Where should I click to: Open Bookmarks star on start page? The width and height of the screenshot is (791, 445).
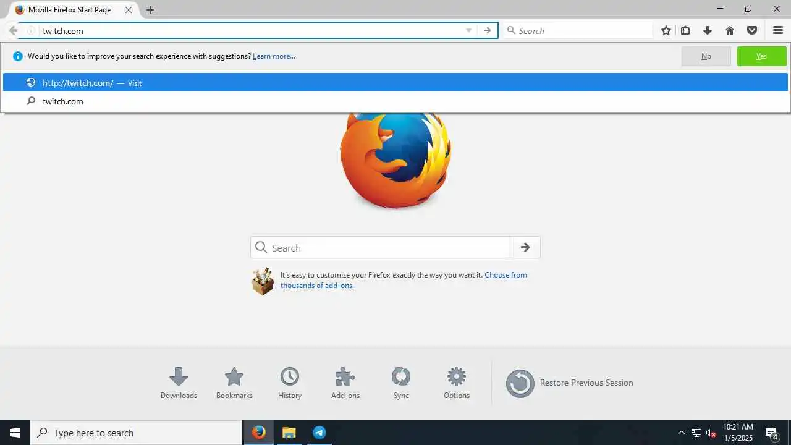point(234,383)
